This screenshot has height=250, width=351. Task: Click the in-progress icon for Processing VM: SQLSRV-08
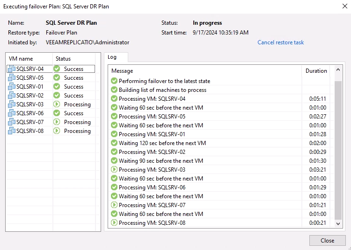(114, 223)
